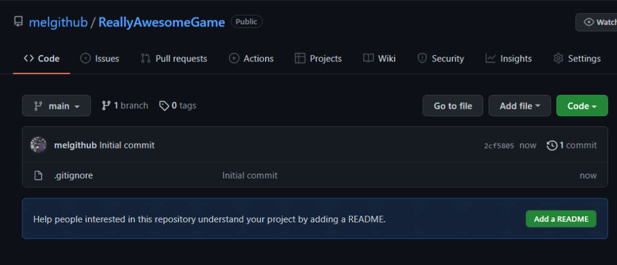The image size is (617, 265).
Task: Open the ReallyAwesomeGame repository link
Action: pyautogui.click(x=161, y=22)
